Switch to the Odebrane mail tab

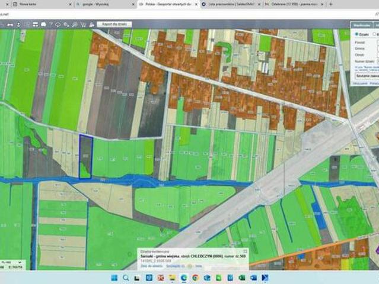(x=293, y=4)
